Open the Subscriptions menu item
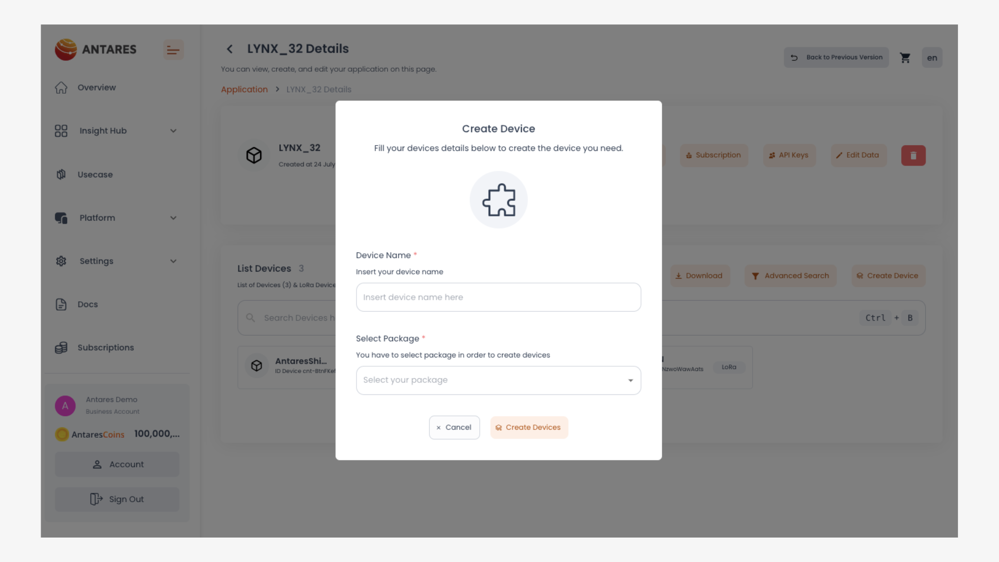This screenshot has width=999, height=562. 105,348
